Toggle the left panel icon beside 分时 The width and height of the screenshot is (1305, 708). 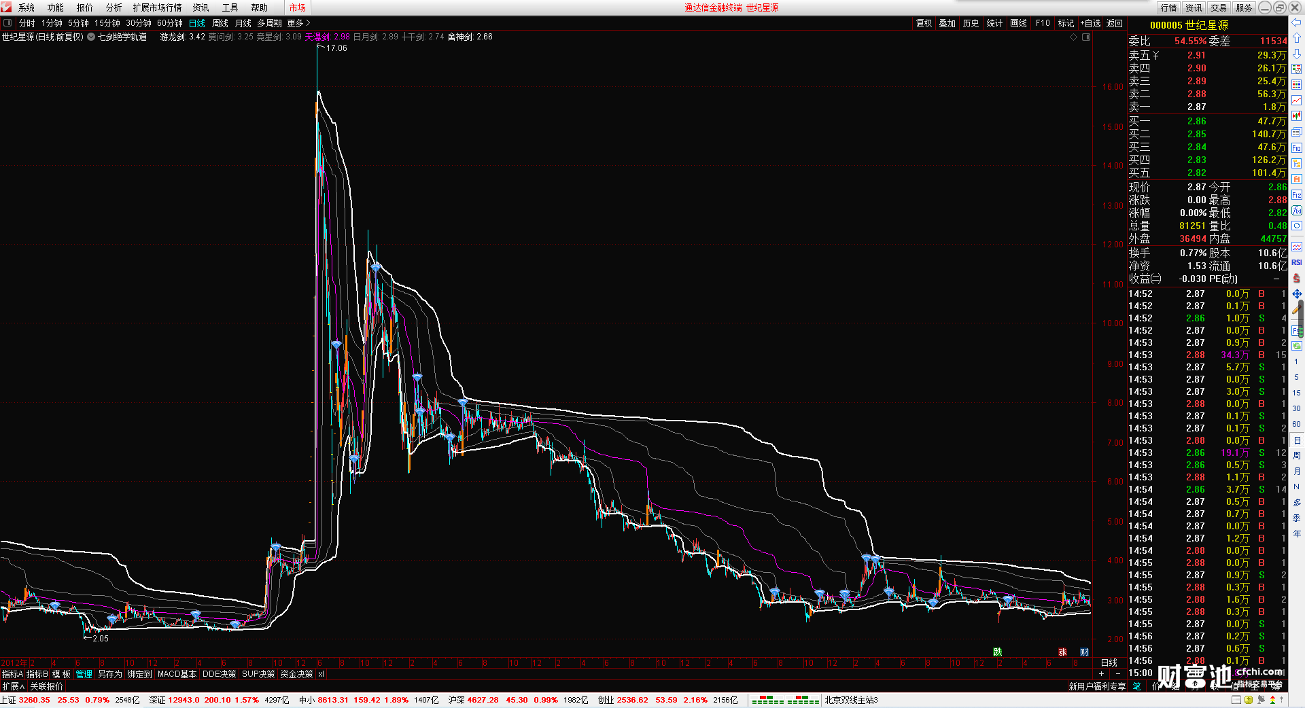click(x=7, y=23)
